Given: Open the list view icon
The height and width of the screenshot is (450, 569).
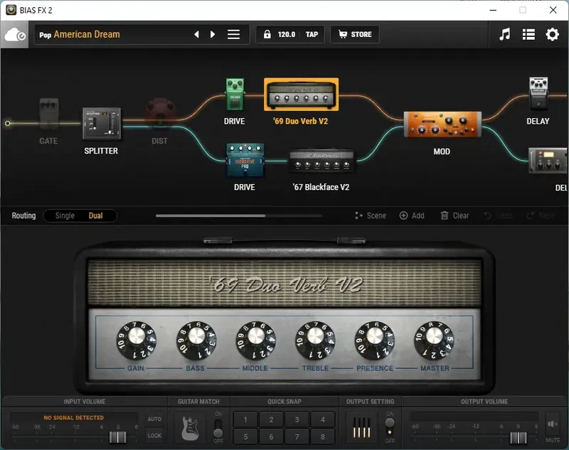Looking at the screenshot, I should tap(528, 34).
